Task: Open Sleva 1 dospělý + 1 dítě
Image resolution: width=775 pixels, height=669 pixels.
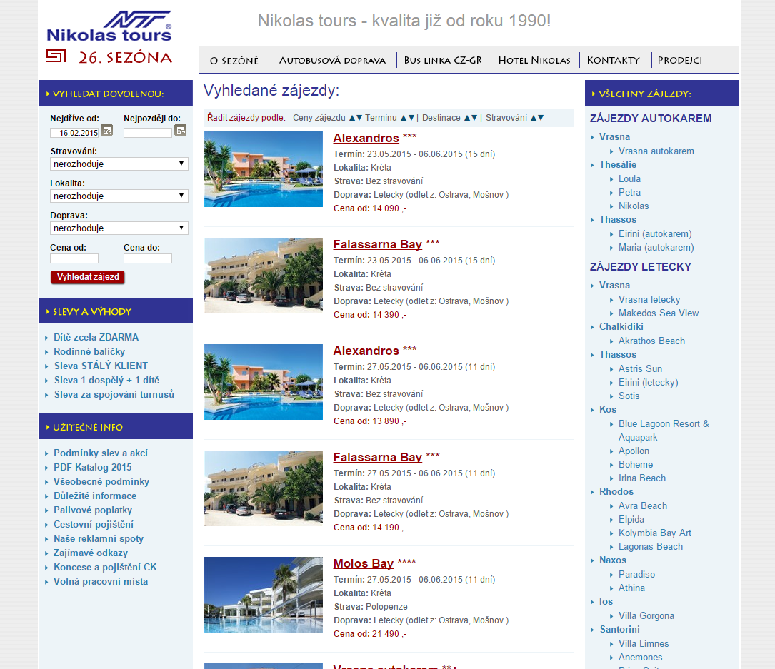Action: 106,381
